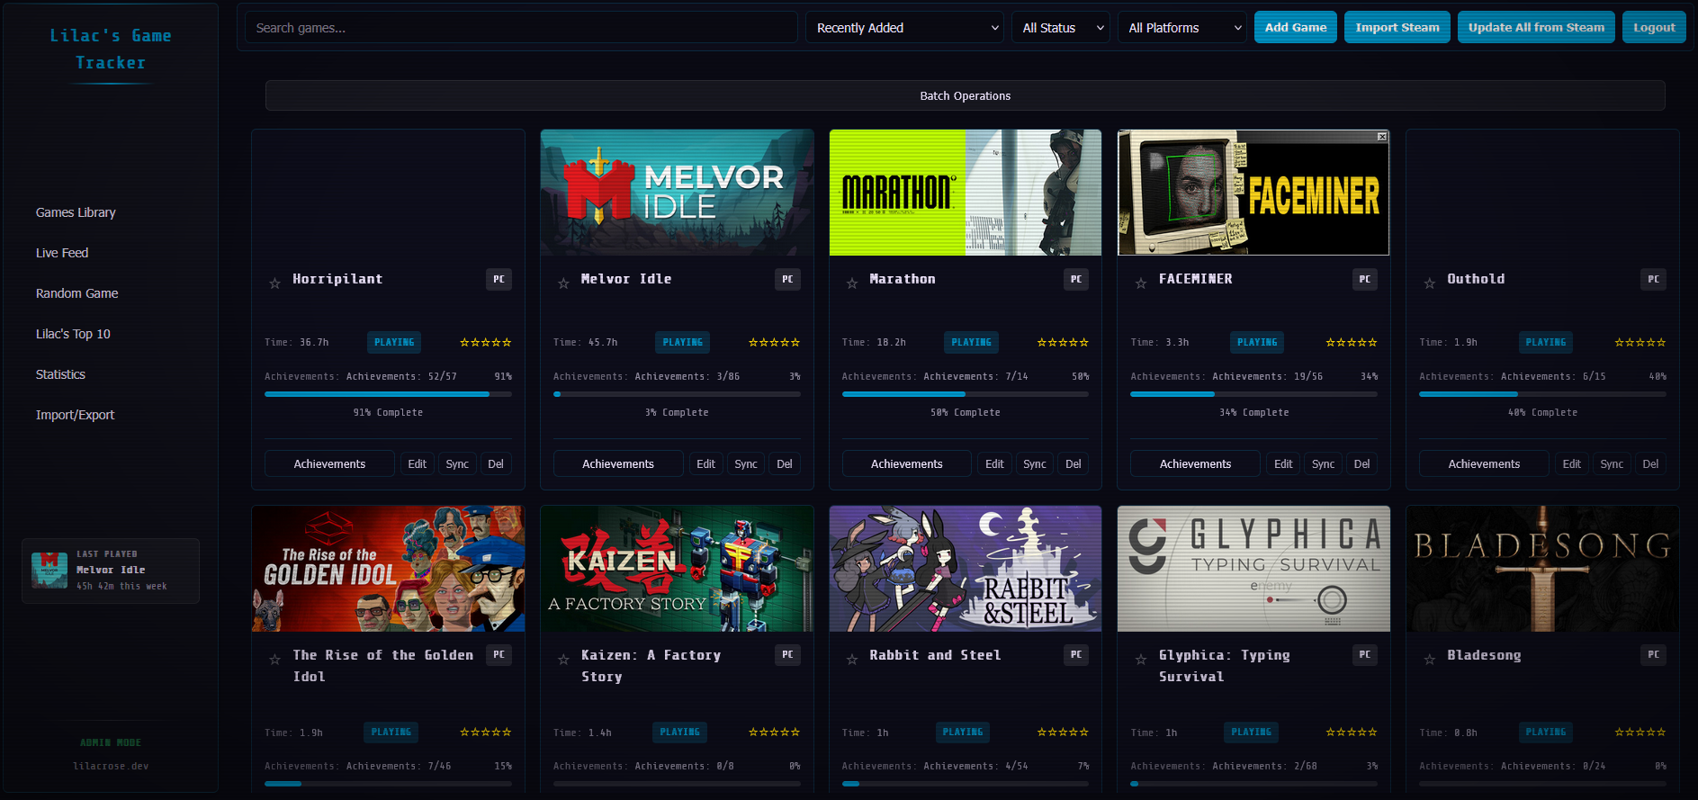Open FACEMINER banner image
Image resolution: width=1698 pixels, height=800 pixels.
pyautogui.click(x=1253, y=193)
